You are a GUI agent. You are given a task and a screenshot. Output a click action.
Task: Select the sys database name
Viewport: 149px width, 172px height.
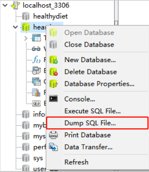click(x=38, y=158)
